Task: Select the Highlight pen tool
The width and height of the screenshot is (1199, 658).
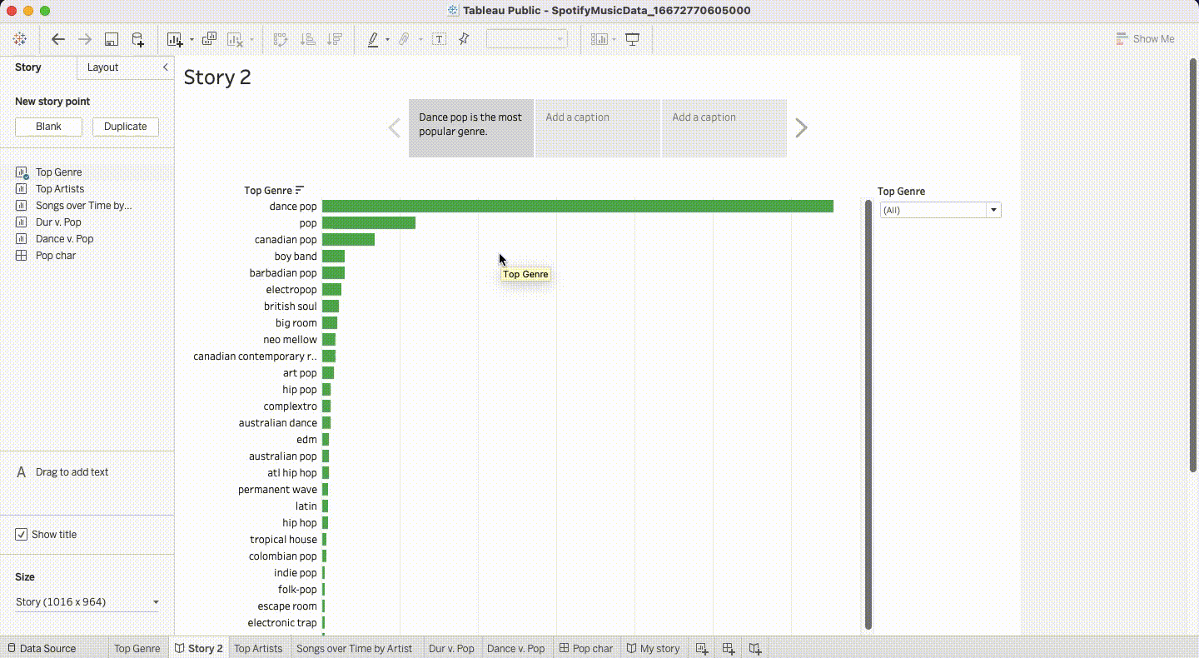Action: tap(373, 39)
